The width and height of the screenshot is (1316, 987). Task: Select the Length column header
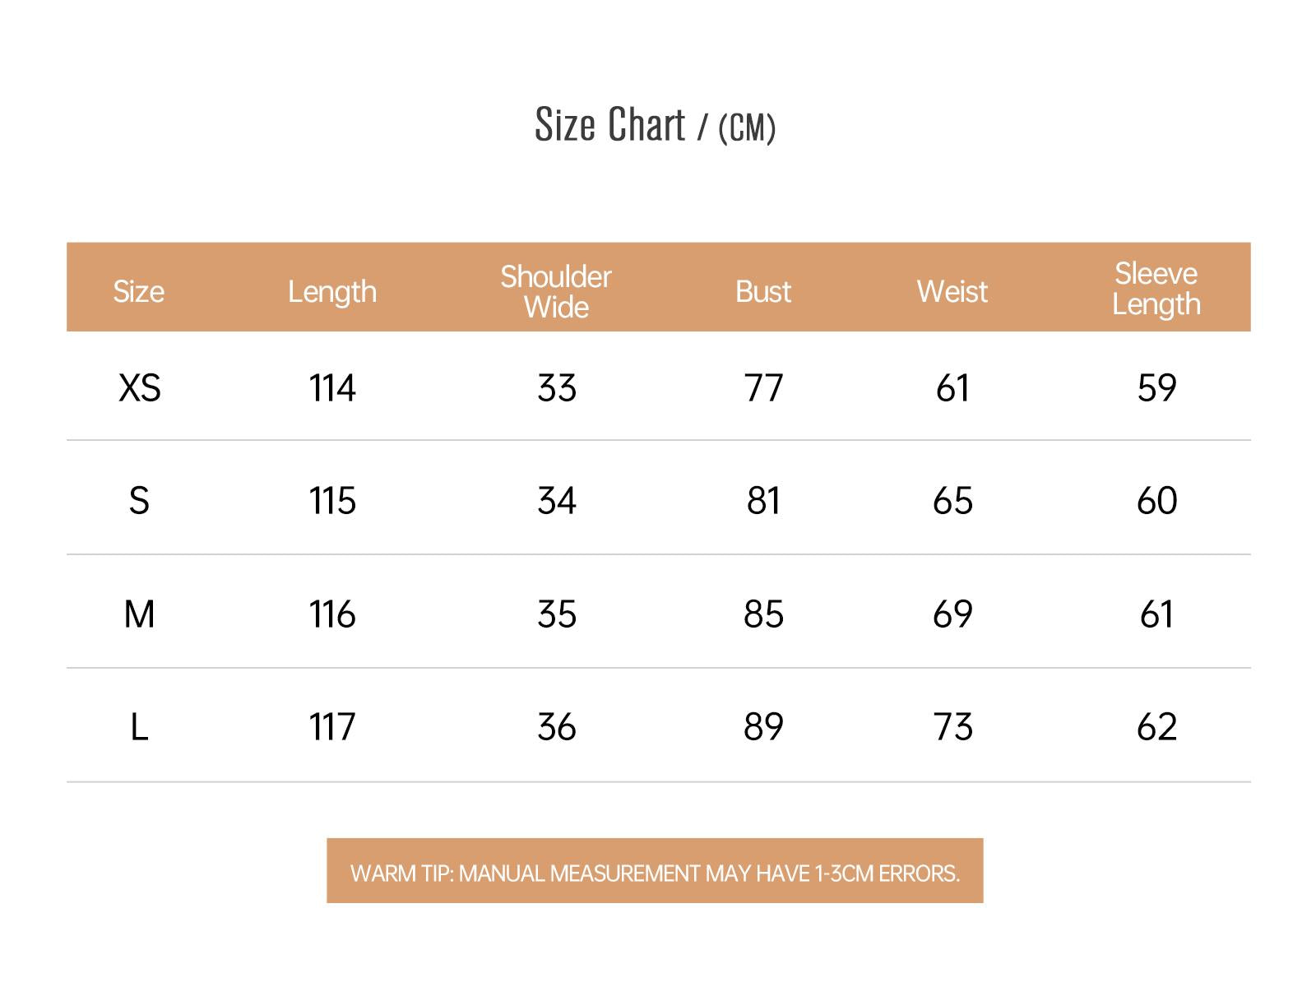pyautogui.click(x=332, y=292)
